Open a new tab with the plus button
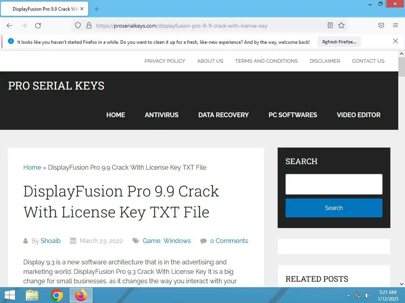The height and width of the screenshot is (303, 405). (97, 9)
